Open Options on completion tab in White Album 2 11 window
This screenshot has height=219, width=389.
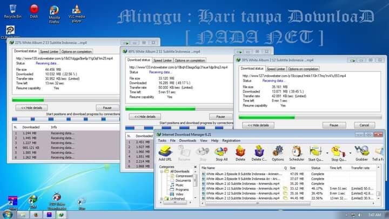point(190,61)
